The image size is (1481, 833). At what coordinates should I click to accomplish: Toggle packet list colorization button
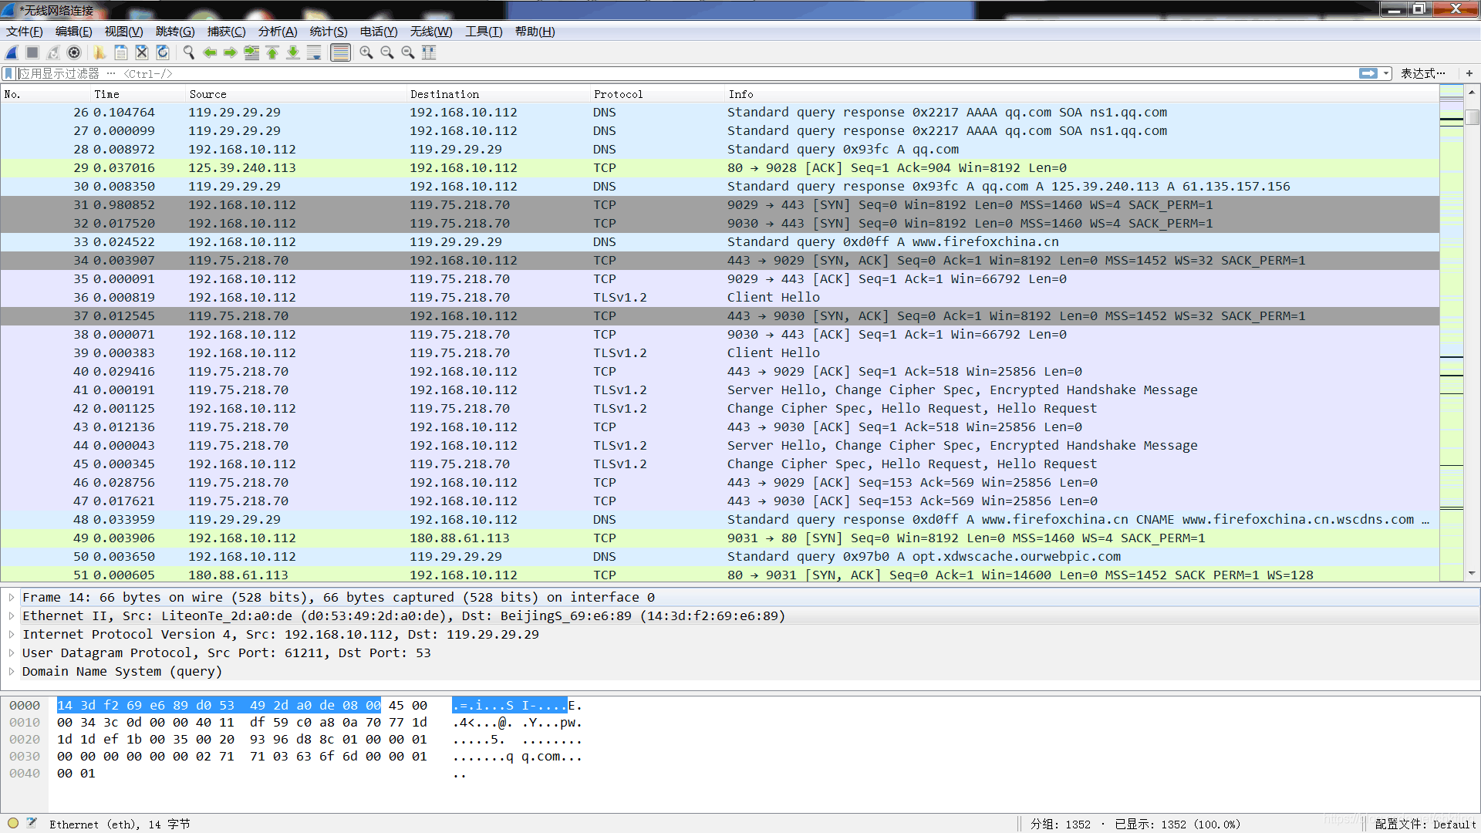[340, 52]
